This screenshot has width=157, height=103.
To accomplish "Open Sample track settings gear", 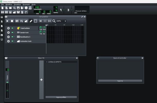I will [8, 33].
